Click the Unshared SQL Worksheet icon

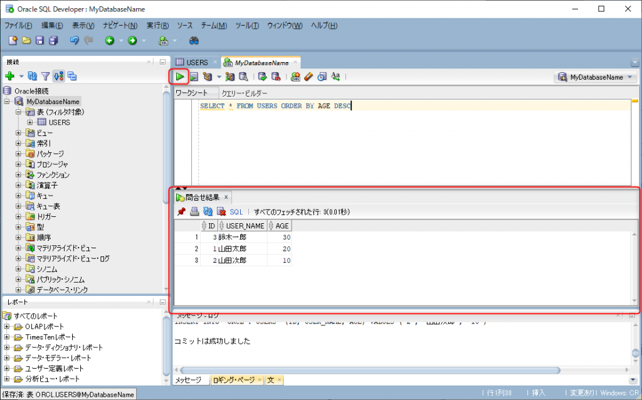pos(295,76)
